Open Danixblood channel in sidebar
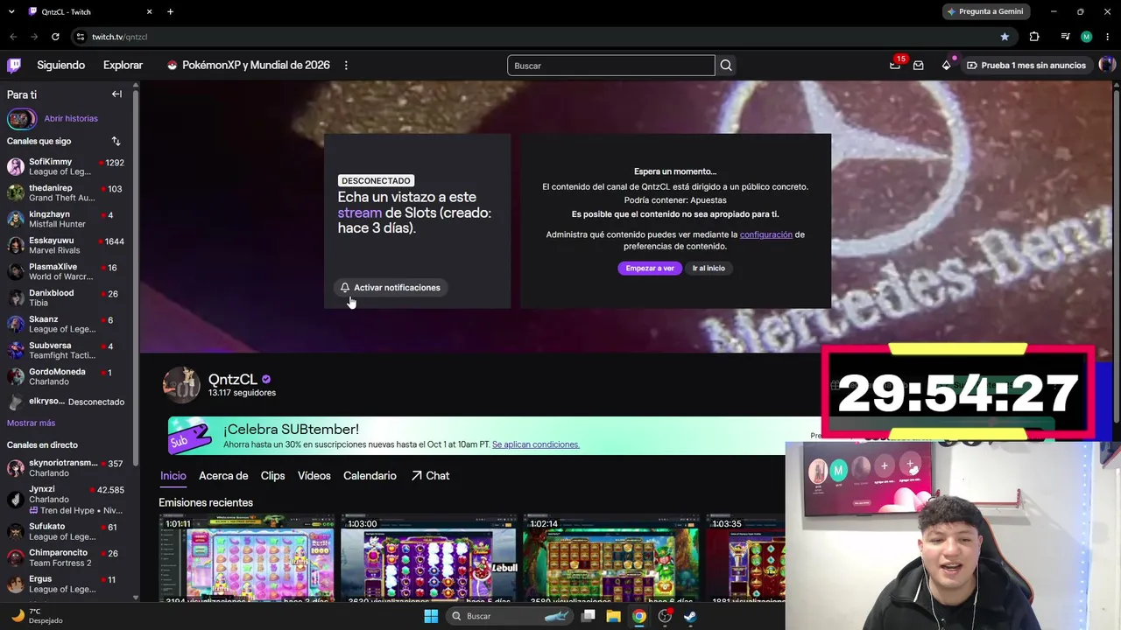Viewport: 1121px width, 630px height. [67, 298]
